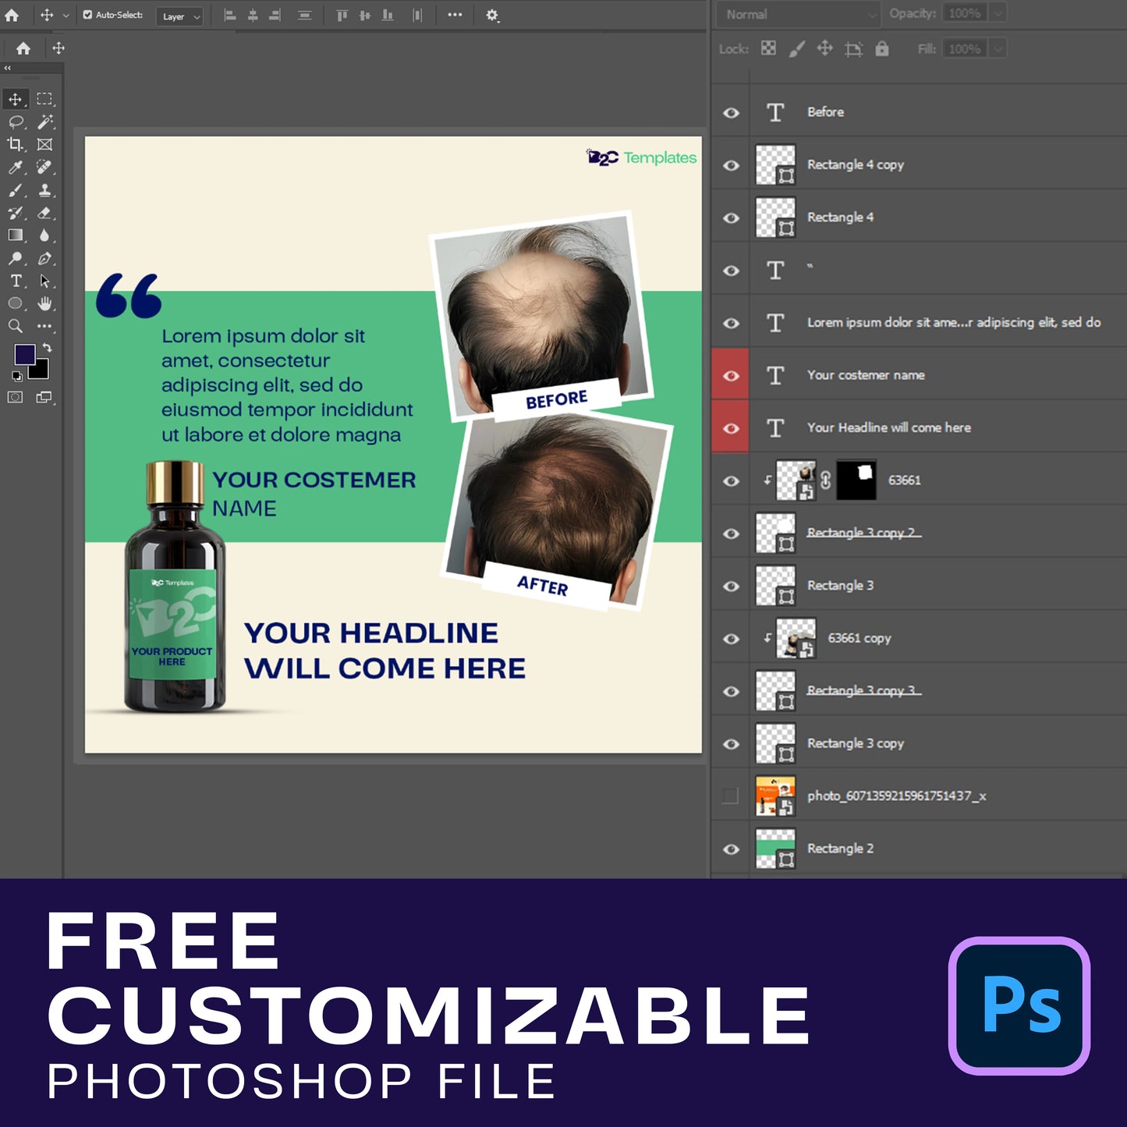Hide the Rectangle 4 copy layer

click(731, 165)
